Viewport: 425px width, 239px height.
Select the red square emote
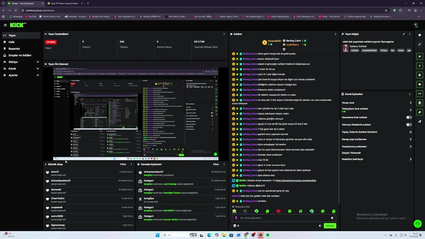pos(278,211)
